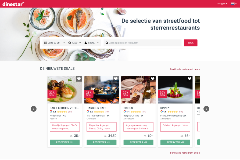240x160 pixels.
Task: Open top Bekijk alle restaurant deals link
Action: [x=185, y=69]
